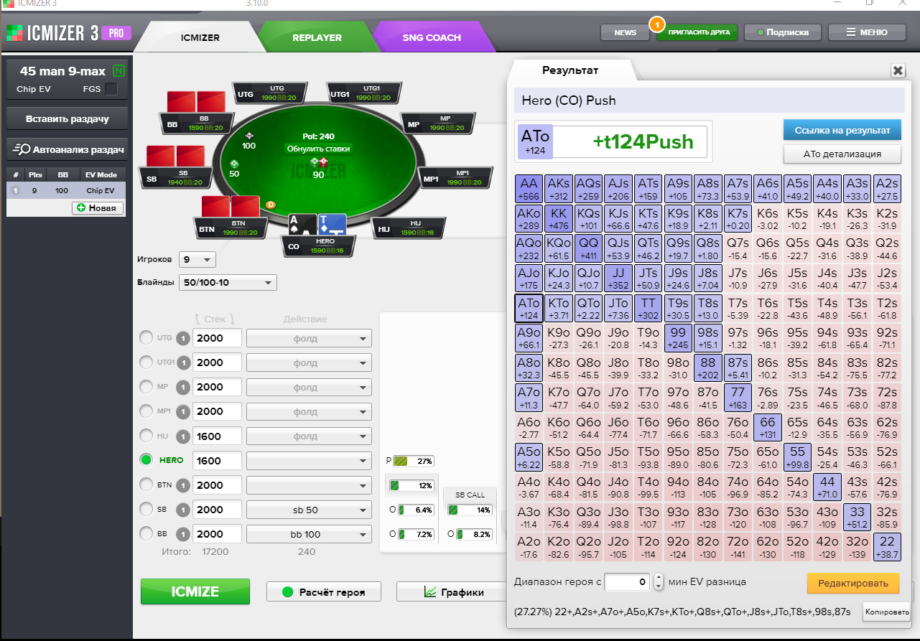The height and width of the screenshot is (641, 920).
Task: Click the Ten of diamonds hero card
Action: 331,225
